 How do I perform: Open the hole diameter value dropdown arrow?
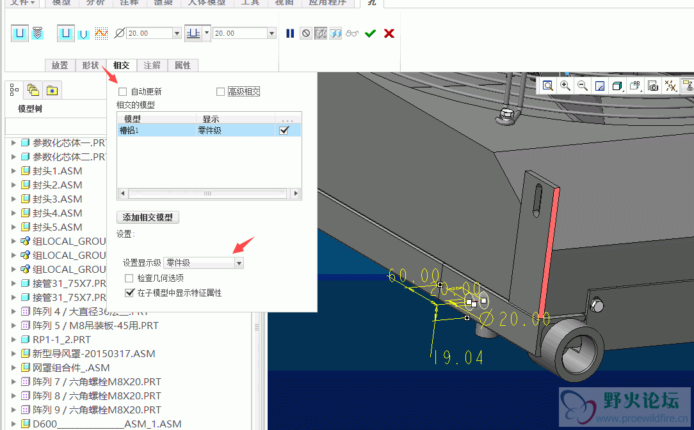pyautogui.click(x=177, y=33)
